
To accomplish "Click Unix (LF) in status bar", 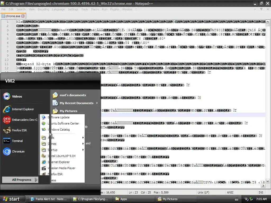I will tap(203, 192).
